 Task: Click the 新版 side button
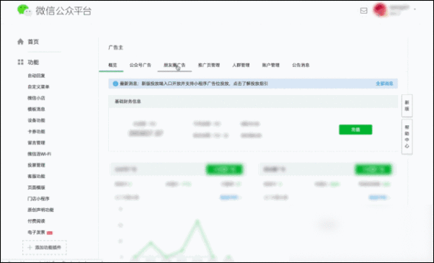pos(407,106)
